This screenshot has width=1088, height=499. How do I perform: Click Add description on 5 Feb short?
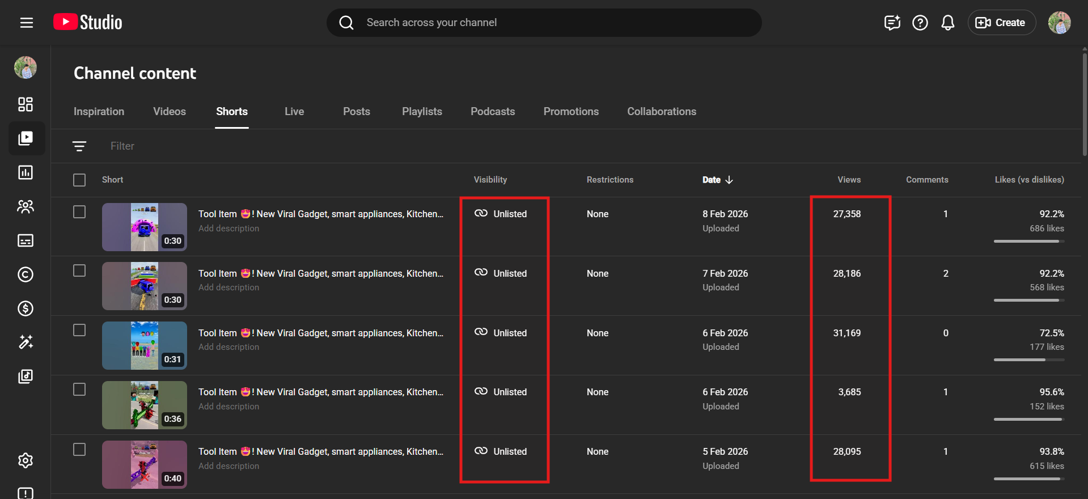[x=228, y=466]
